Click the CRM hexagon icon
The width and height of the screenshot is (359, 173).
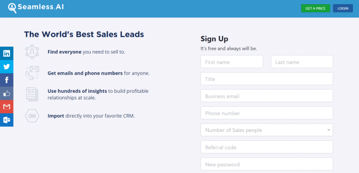(32, 116)
